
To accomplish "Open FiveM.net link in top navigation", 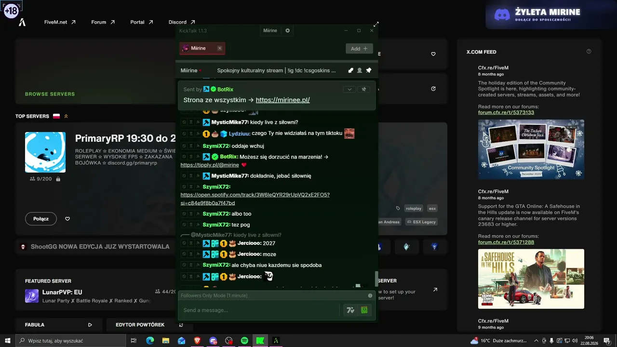I will pyautogui.click(x=60, y=22).
